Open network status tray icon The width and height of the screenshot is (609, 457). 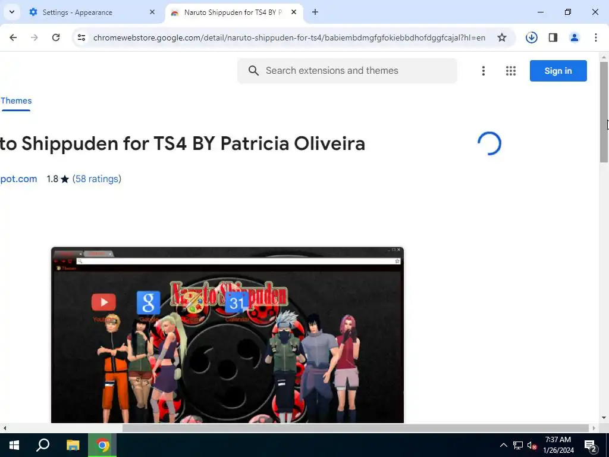pos(518,445)
